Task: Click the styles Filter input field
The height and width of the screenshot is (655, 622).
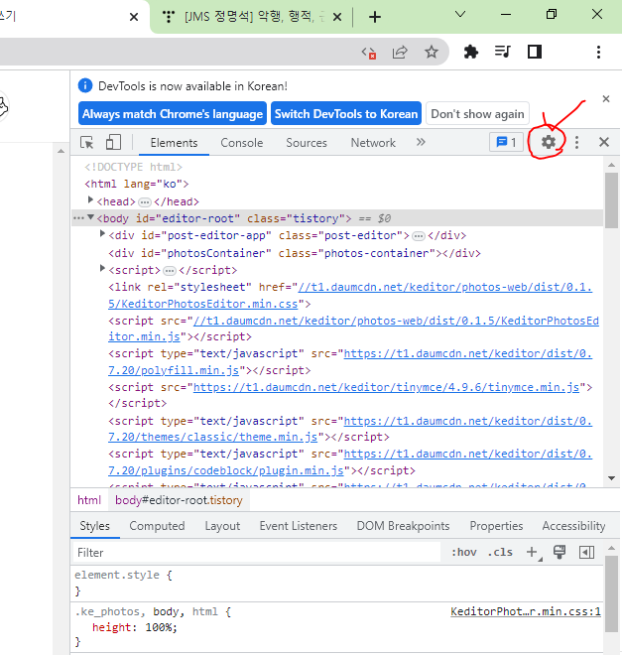Action: 256,552
